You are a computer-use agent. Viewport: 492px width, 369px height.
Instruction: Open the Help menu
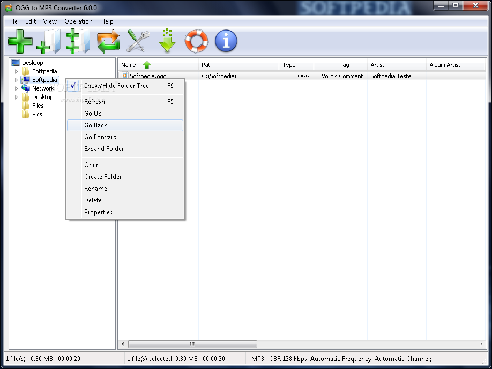pos(107,21)
